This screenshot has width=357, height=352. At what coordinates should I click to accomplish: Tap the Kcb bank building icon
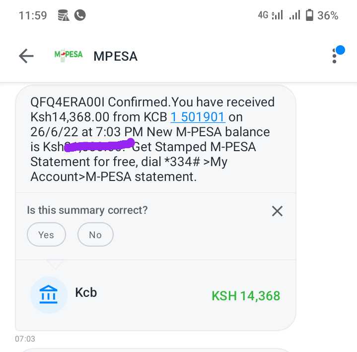click(49, 294)
